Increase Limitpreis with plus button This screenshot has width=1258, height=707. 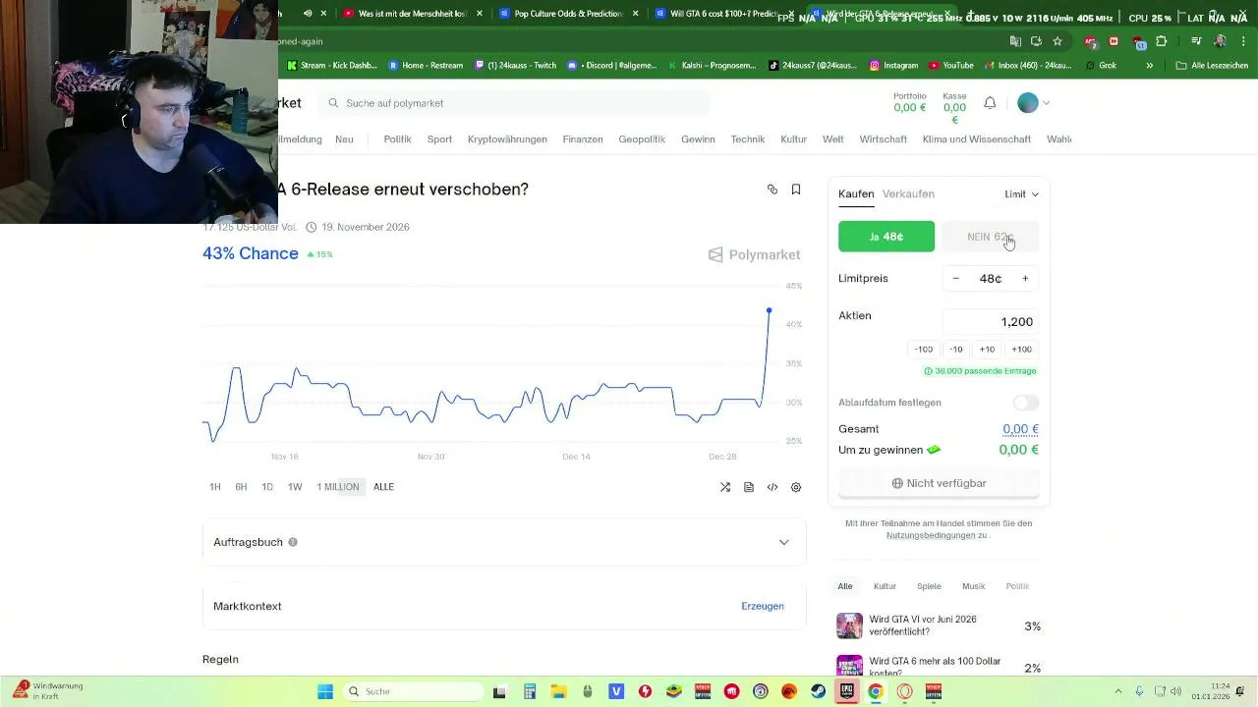[1025, 279]
